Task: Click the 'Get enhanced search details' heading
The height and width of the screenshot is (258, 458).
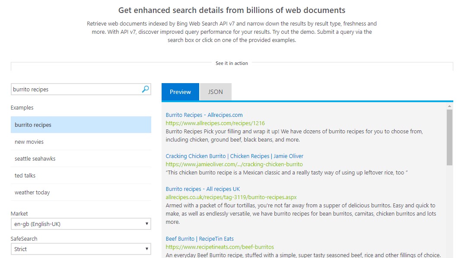Action: click(232, 10)
